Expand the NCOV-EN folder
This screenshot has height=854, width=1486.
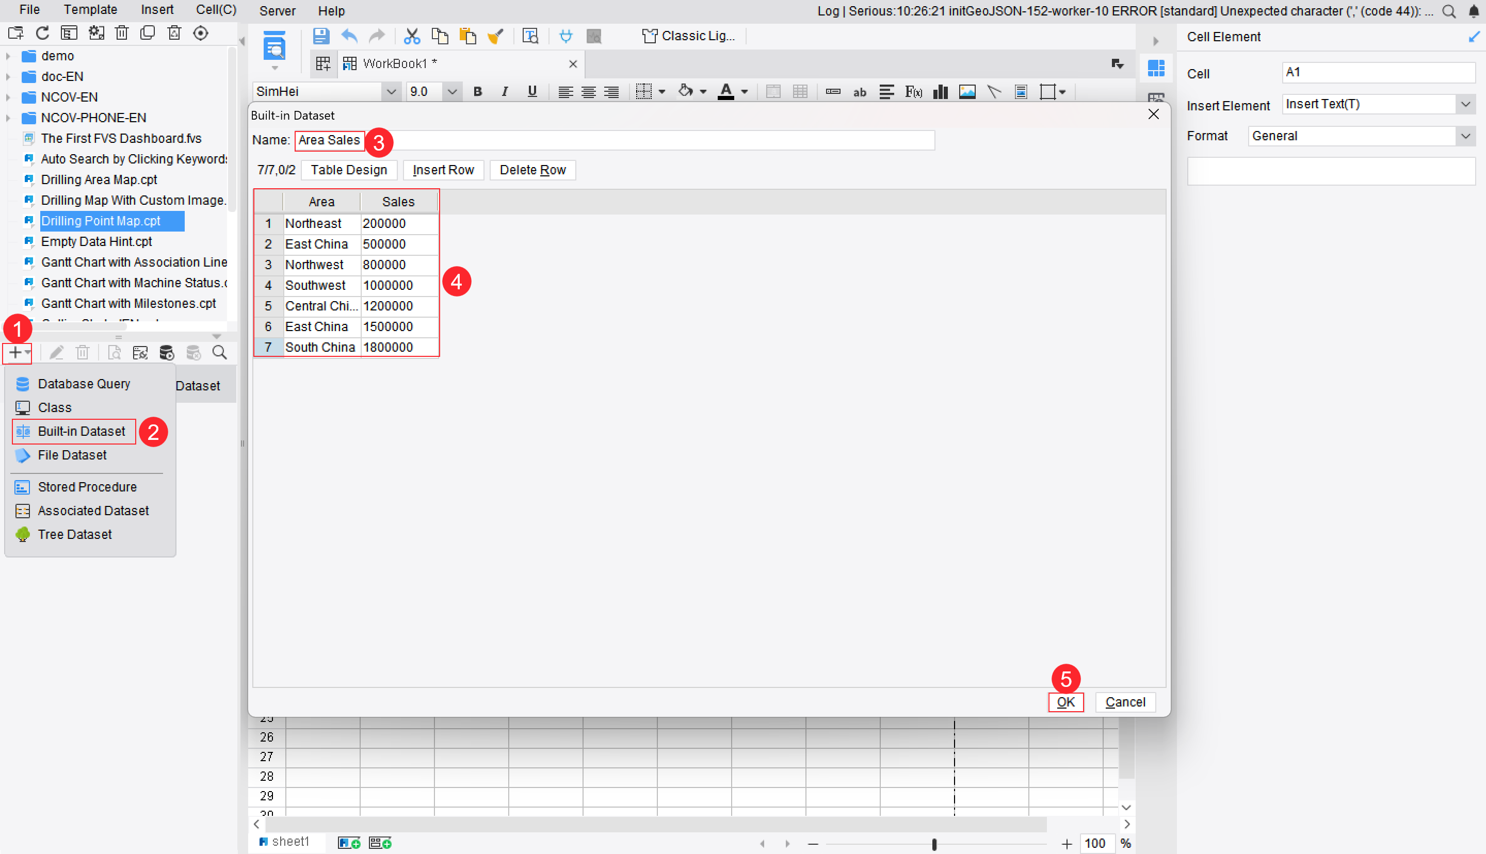(8, 97)
